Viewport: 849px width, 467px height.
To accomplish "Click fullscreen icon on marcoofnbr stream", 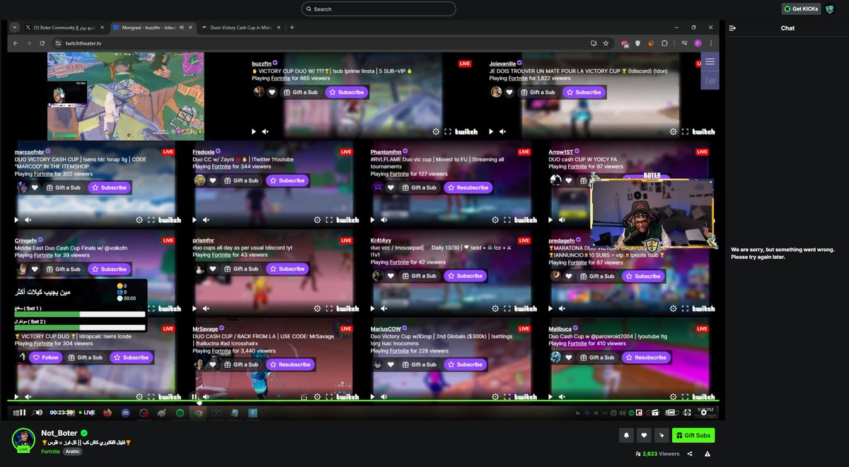I will (151, 220).
